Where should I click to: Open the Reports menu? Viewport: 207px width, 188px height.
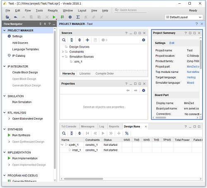(x=53, y=10)
